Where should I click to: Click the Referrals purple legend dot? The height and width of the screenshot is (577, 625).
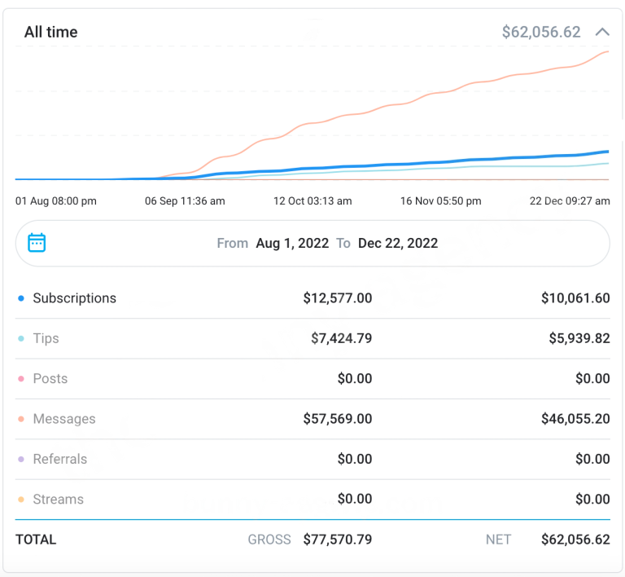21,460
